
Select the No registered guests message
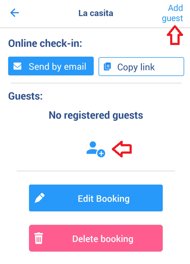[x=96, y=115]
